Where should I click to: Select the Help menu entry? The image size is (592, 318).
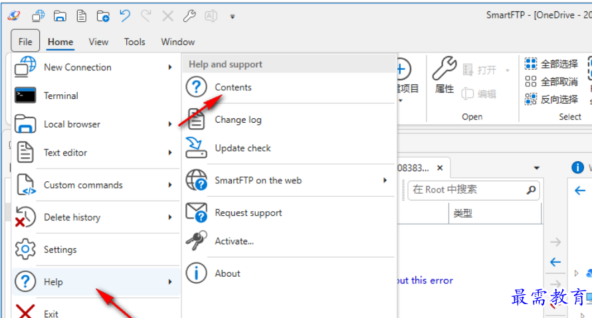click(x=96, y=281)
